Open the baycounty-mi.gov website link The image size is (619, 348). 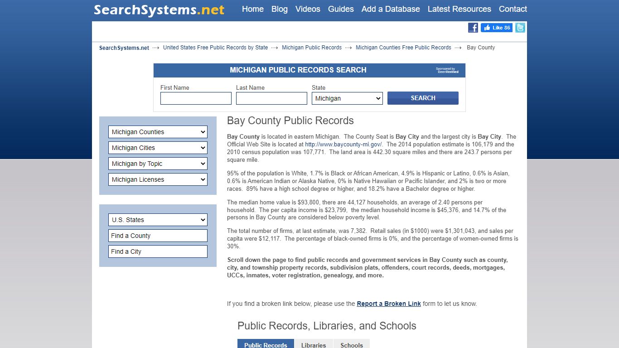coord(343,145)
